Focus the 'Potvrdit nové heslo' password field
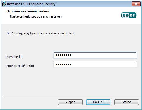Image resolution: width=142 pixels, height=110 pixels. pos(95,64)
